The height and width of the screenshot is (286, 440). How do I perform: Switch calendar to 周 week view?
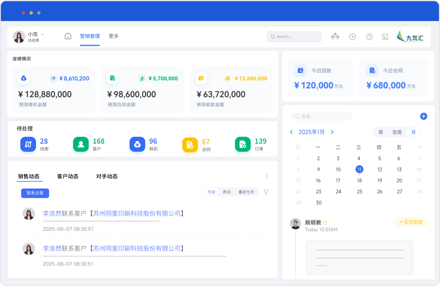point(381,132)
